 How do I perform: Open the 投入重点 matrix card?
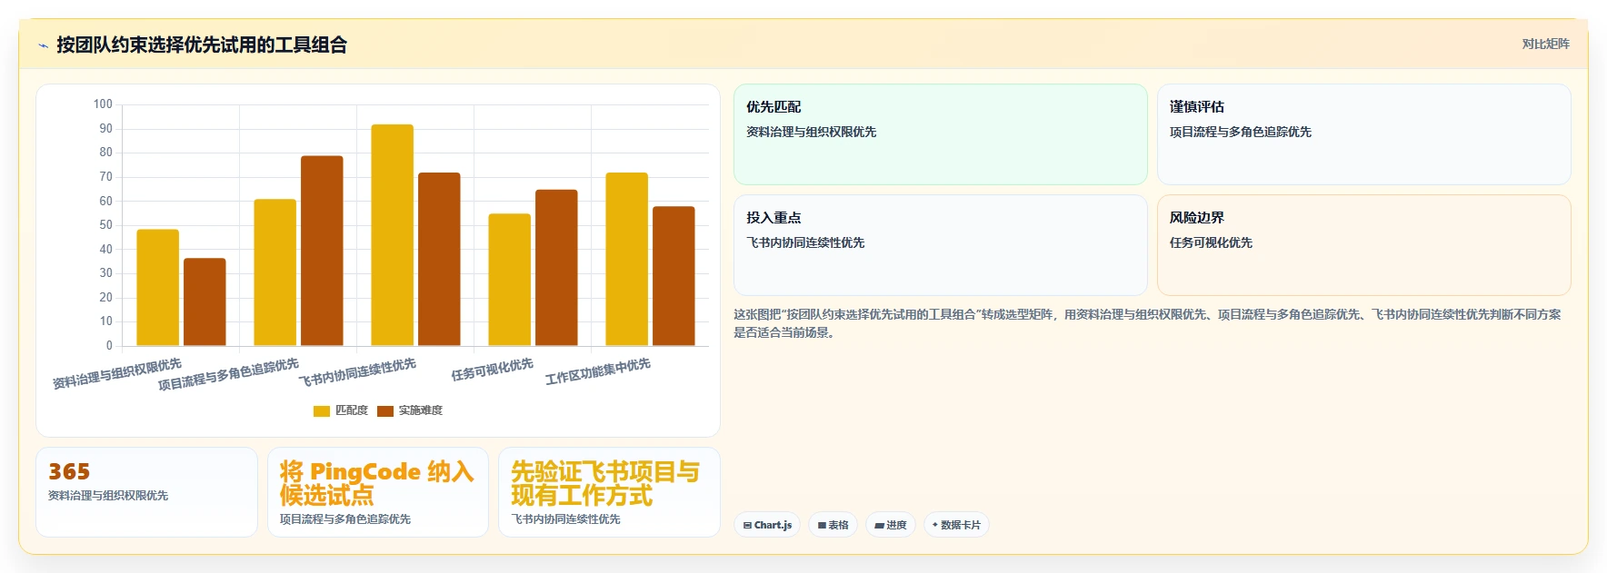941,245
